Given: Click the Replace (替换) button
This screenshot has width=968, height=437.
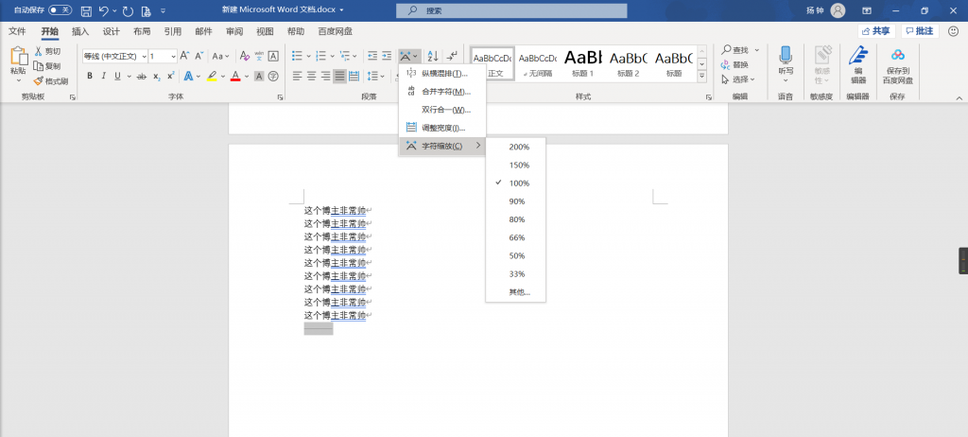Looking at the screenshot, I should tap(735, 65).
